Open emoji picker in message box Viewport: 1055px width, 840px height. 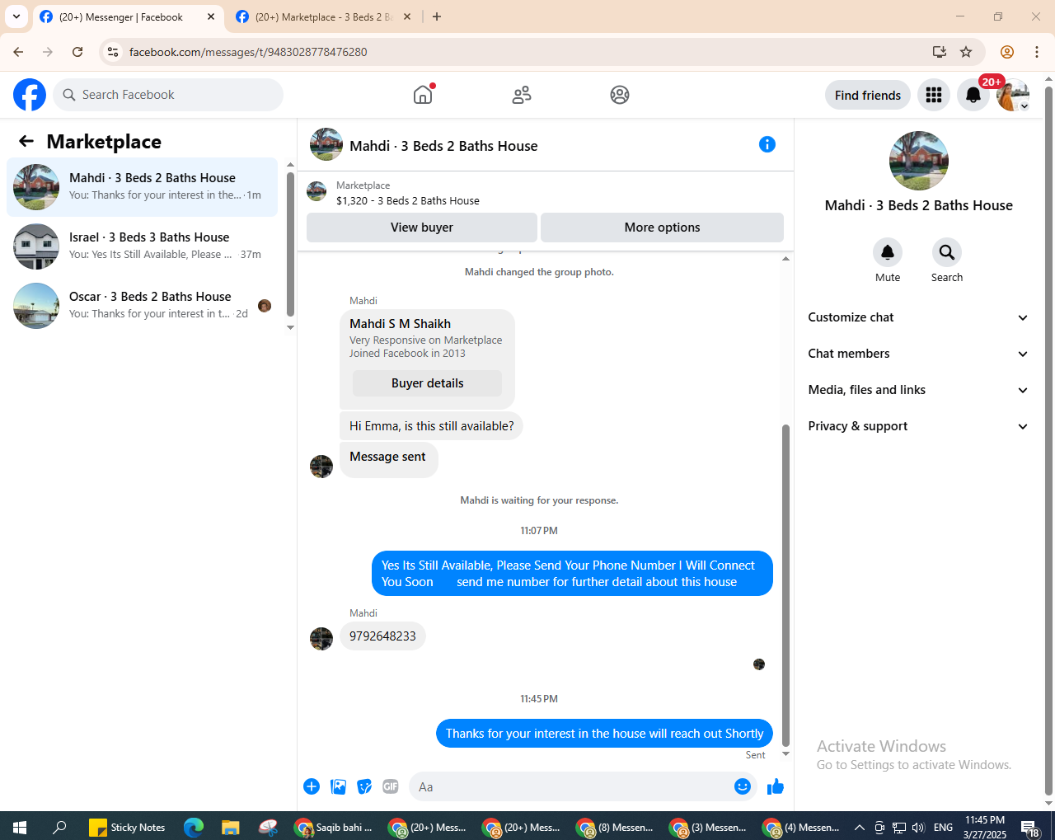tap(743, 786)
